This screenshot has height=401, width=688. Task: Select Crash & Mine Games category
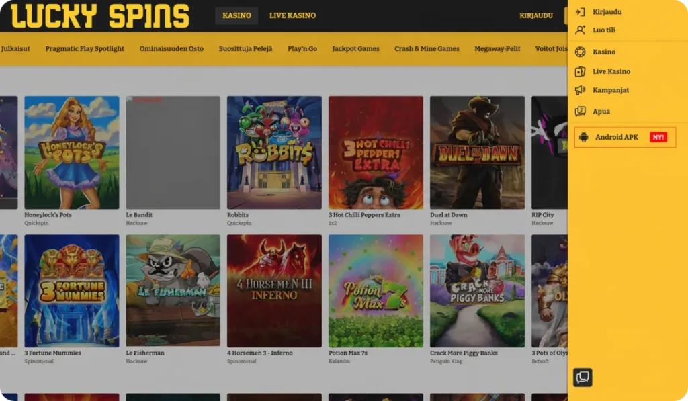(427, 49)
